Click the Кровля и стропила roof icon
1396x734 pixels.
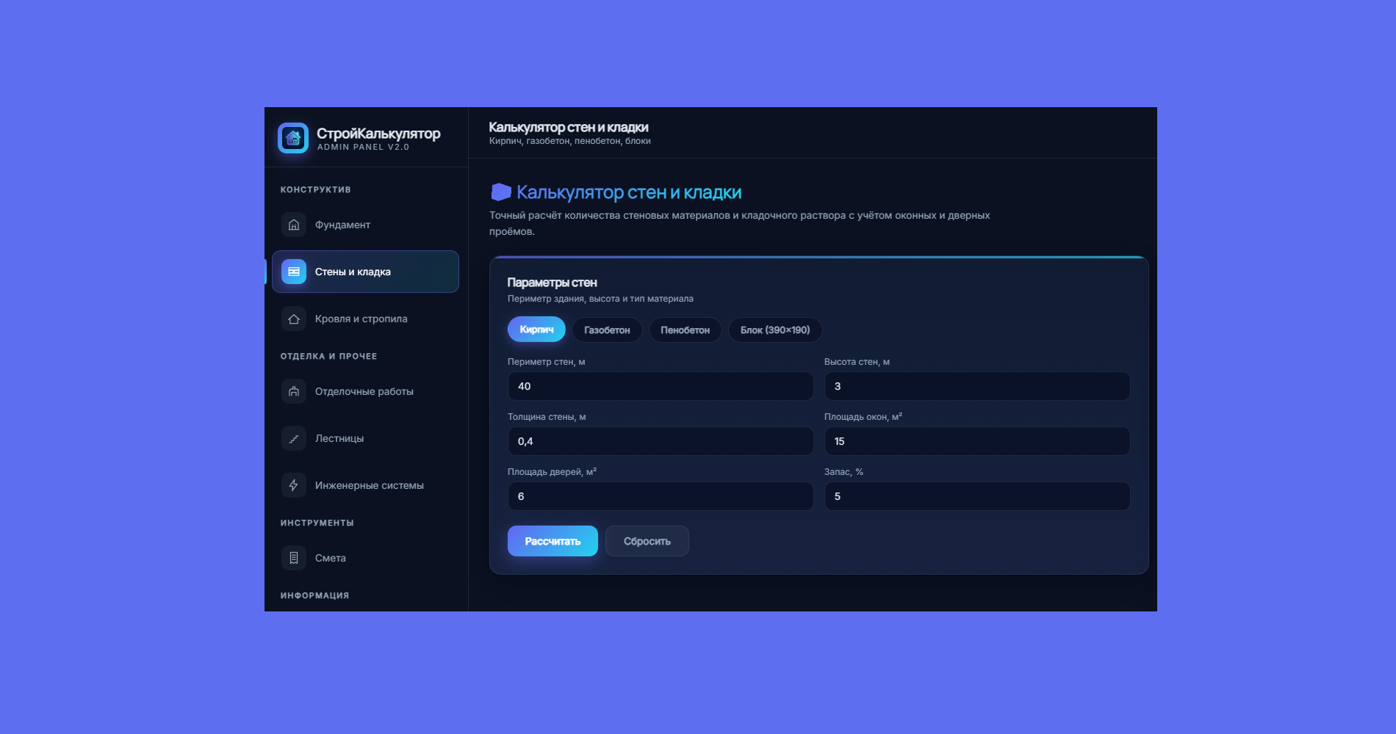pyautogui.click(x=294, y=319)
